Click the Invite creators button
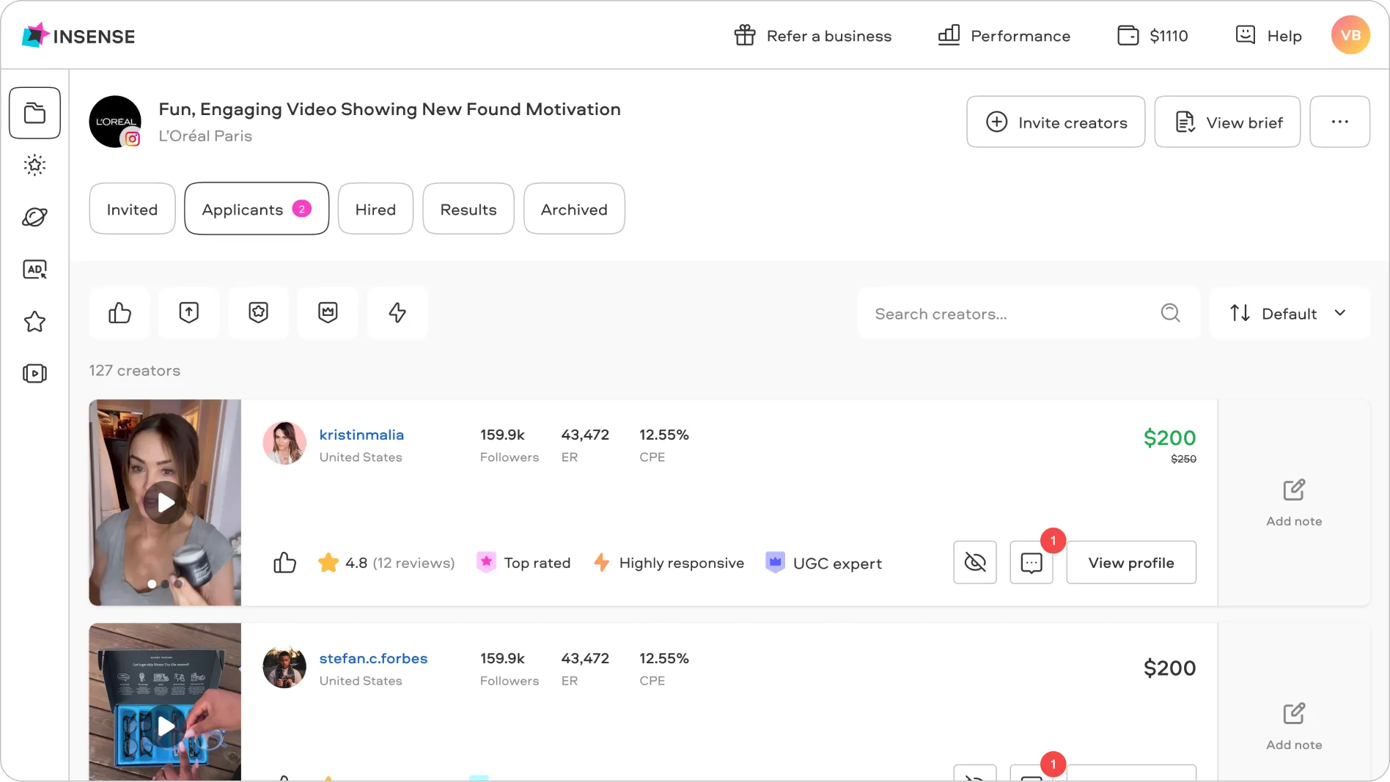This screenshot has width=1390, height=782. [1056, 122]
